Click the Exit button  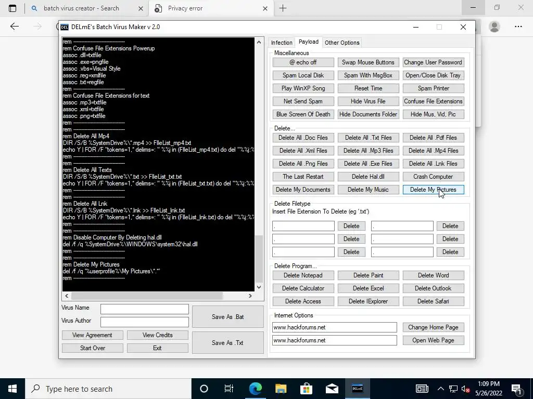click(x=157, y=348)
